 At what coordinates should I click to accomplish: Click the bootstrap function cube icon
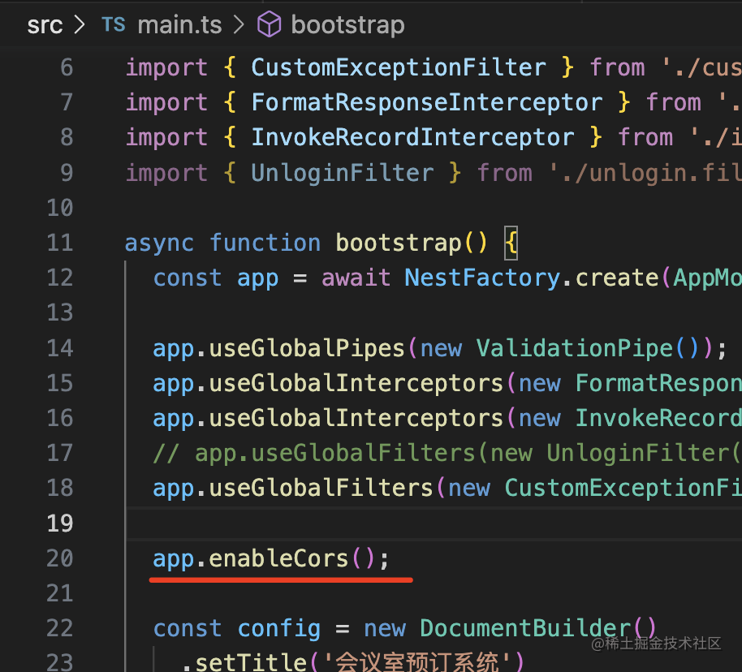(x=269, y=25)
